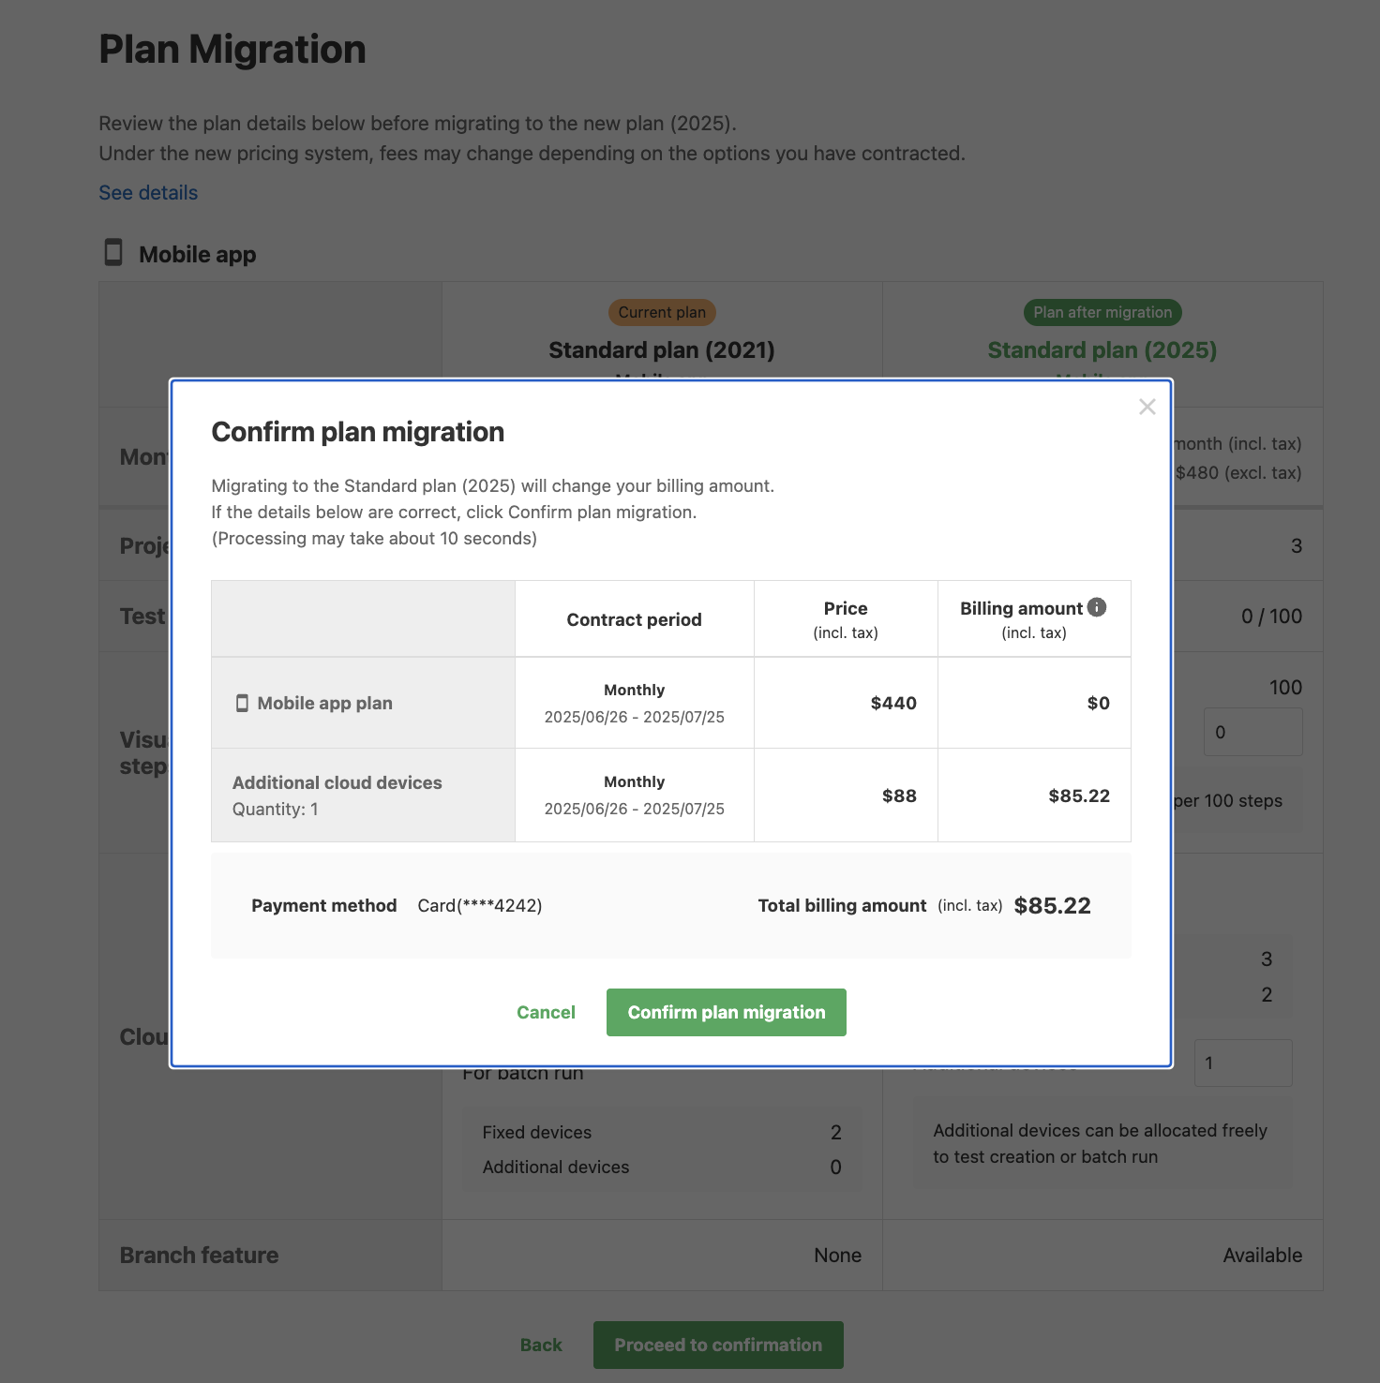Click the Card(****4242) payment method text
This screenshot has width=1380, height=1383.
pyautogui.click(x=480, y=905)
